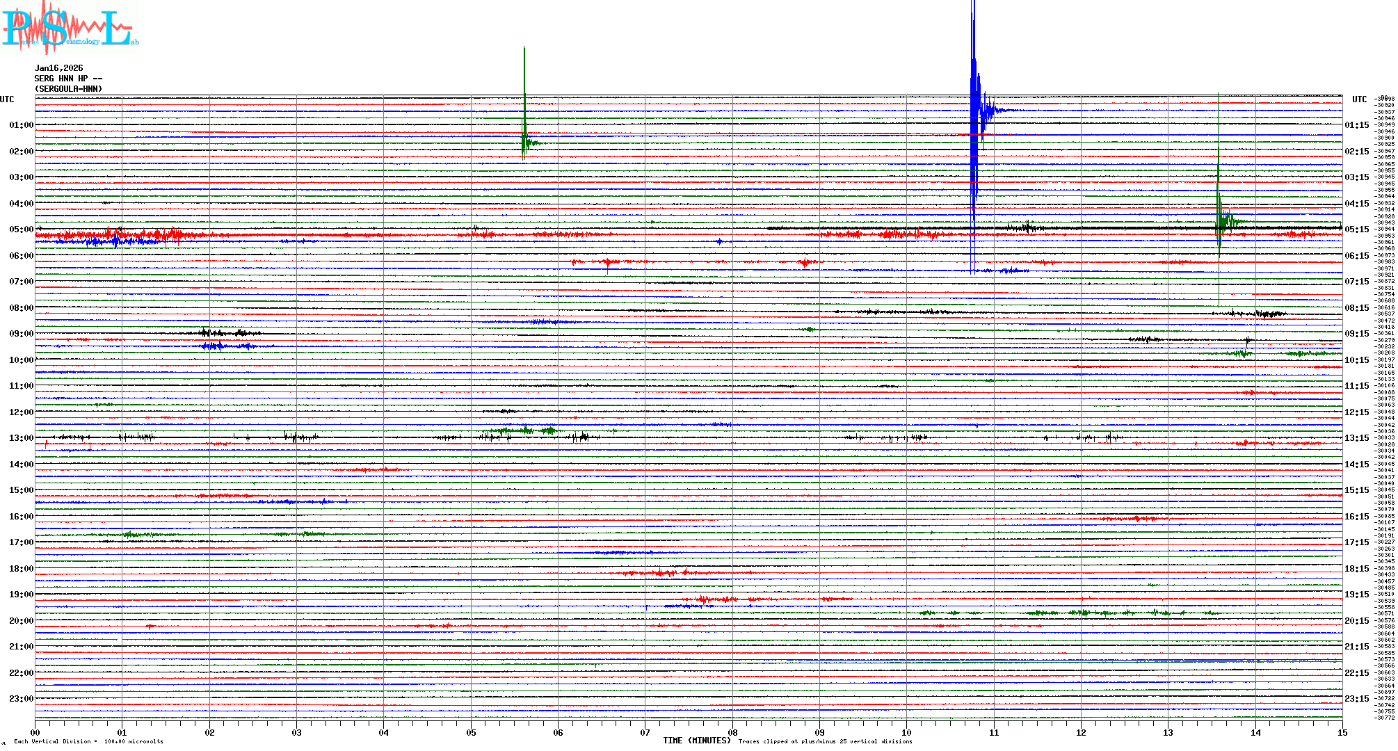Click the traces clipped footnote text
1398x751 pixels.
point(825,741)
